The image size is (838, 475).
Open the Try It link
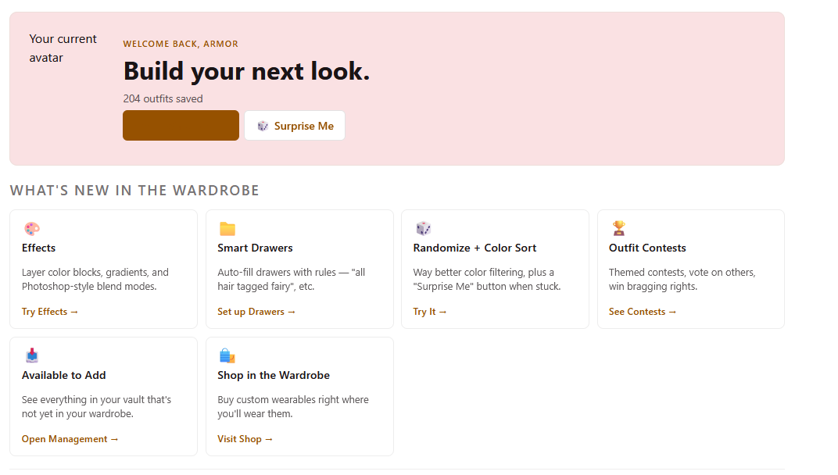pos(430,312)
